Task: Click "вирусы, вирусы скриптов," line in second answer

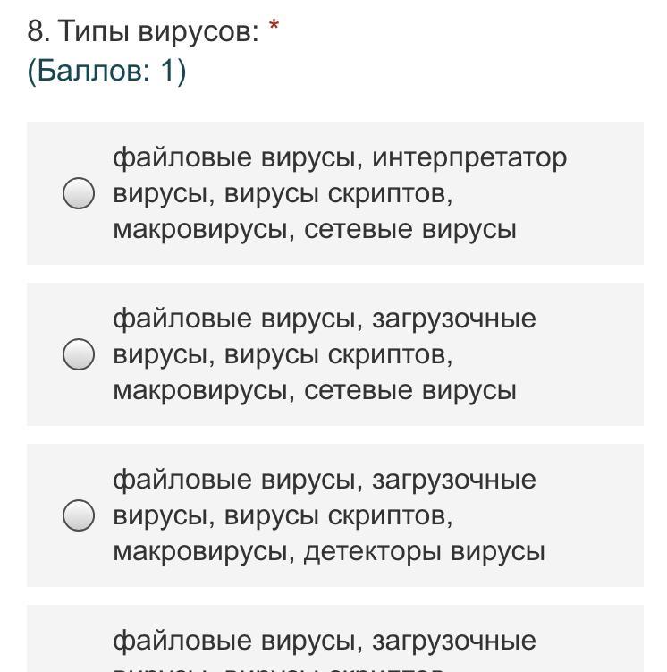Action: [283, 354]
